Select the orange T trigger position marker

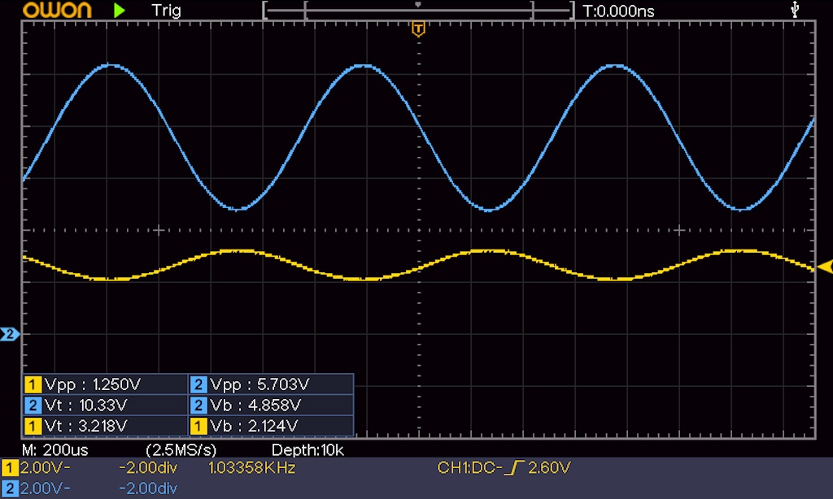pyautogui.click(x=418, y=30)
